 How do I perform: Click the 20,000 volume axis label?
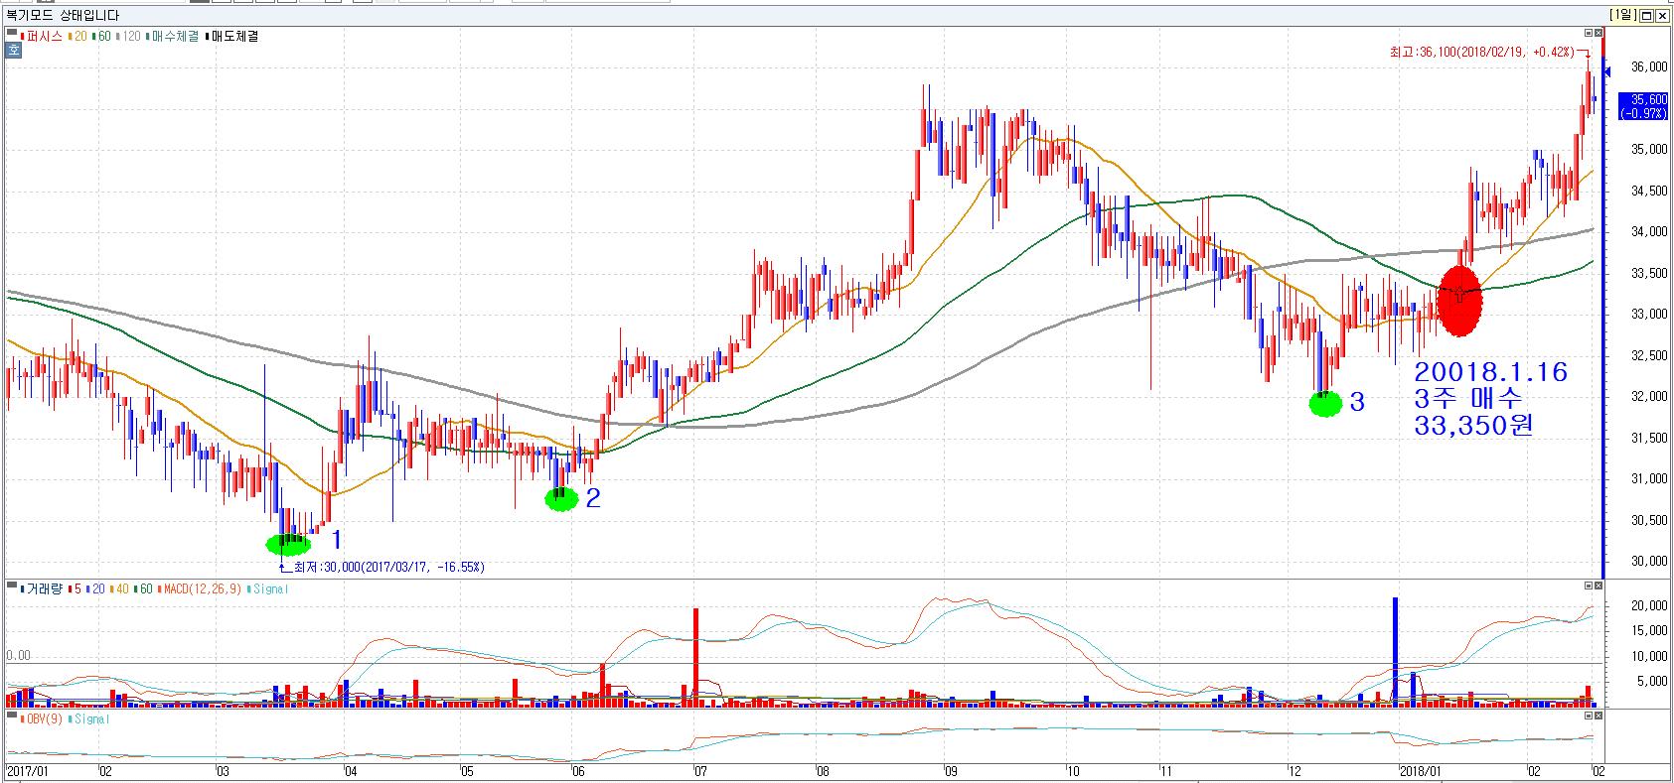[1647, 605]
